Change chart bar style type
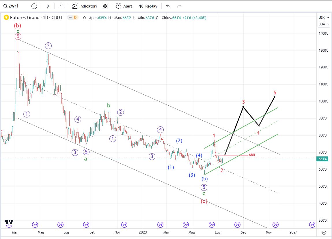The height and width of the screenshot is (239, 332). (x=61, y=6)
